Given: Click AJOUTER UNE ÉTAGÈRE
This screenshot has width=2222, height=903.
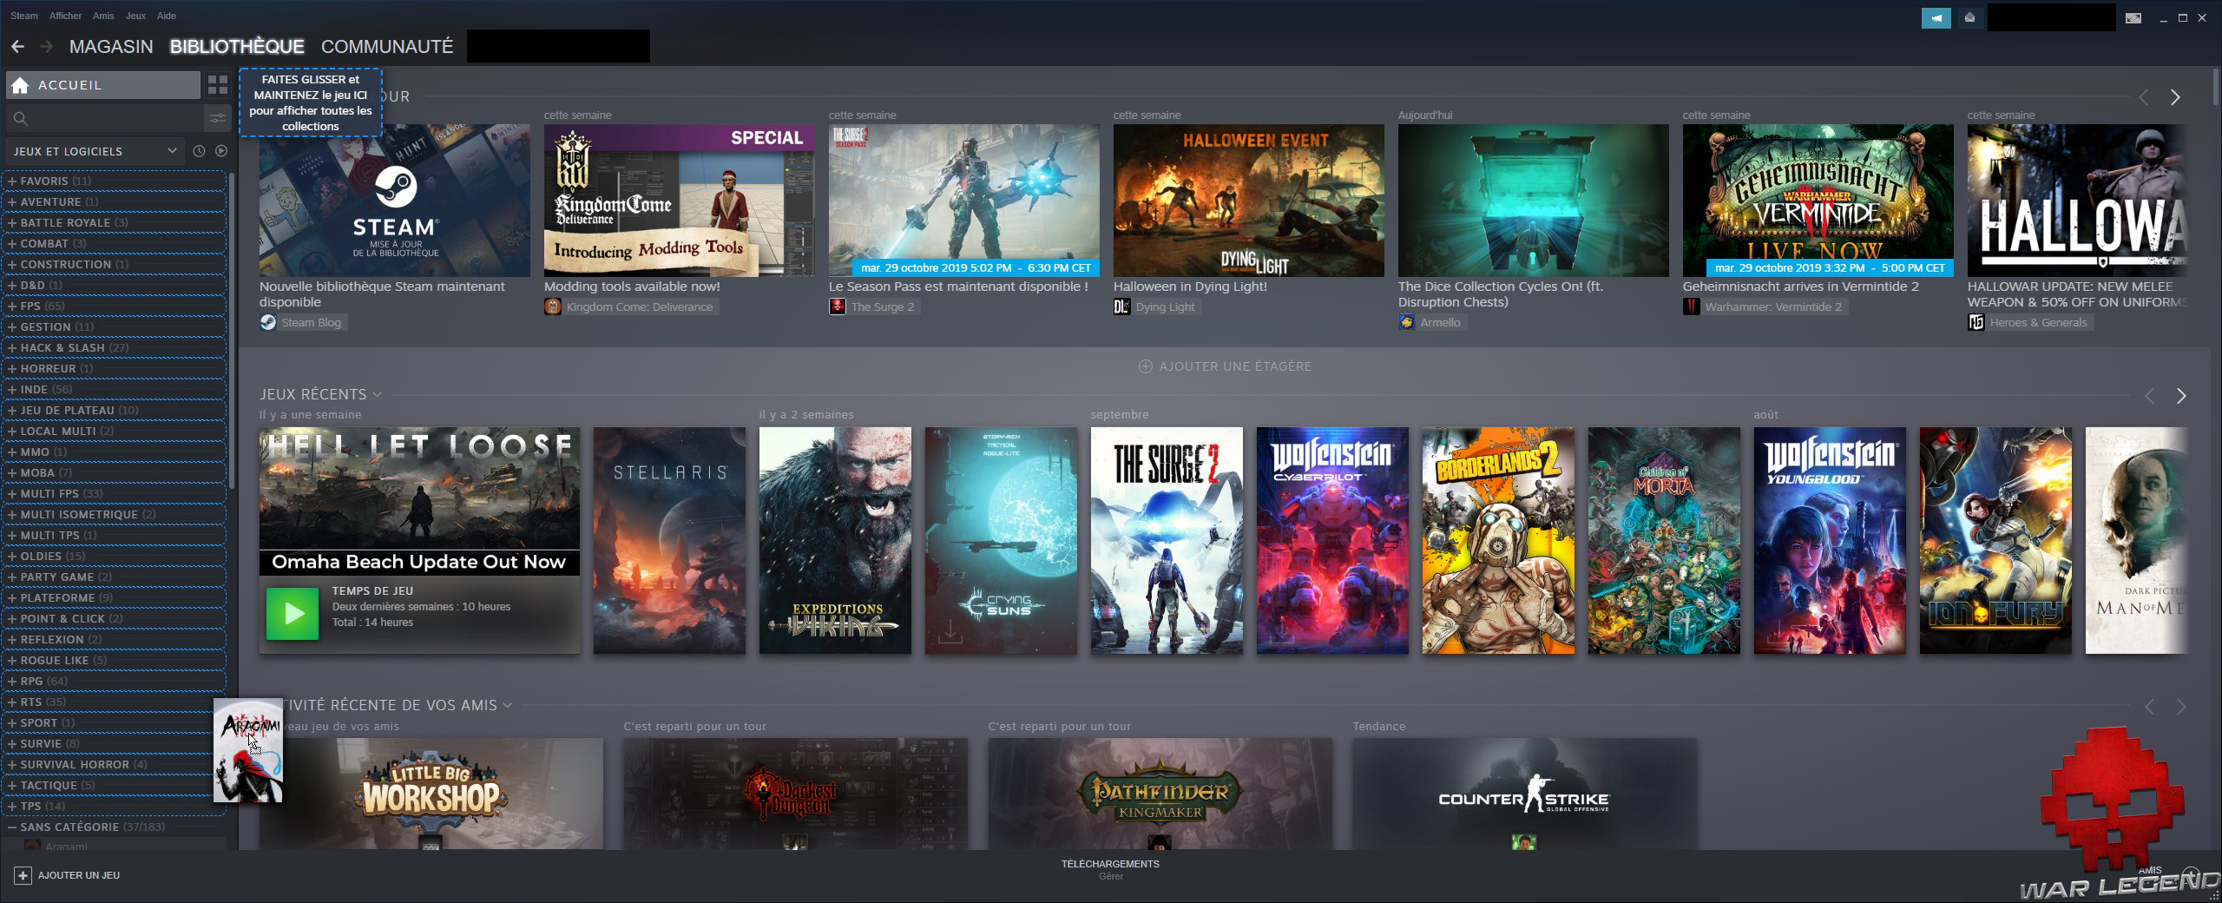Looking at the screenshot, I should 1225,366.
